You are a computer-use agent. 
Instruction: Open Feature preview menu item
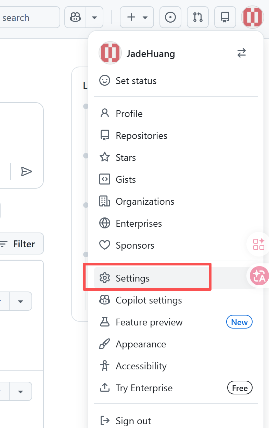click(149, 322)
